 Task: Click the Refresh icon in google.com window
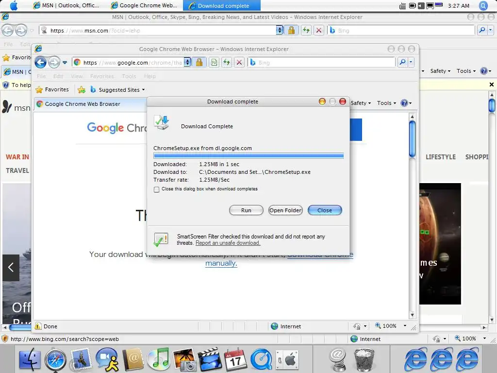(226, 62)
